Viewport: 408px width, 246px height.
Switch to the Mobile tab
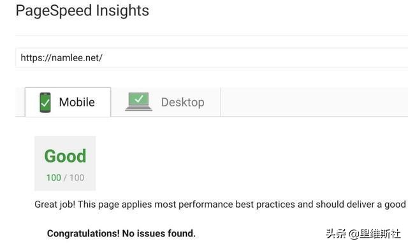(68, 102)
